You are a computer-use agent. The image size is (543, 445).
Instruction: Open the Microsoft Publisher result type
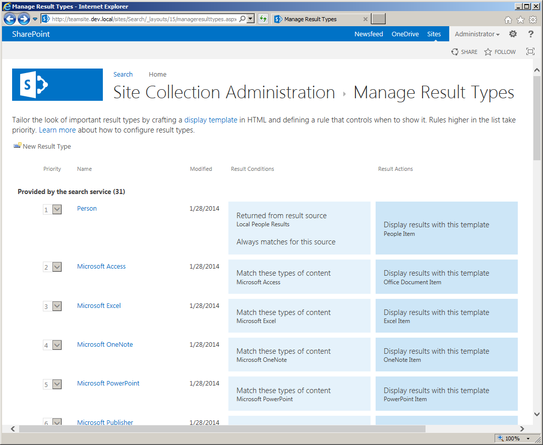click(105, 422)
